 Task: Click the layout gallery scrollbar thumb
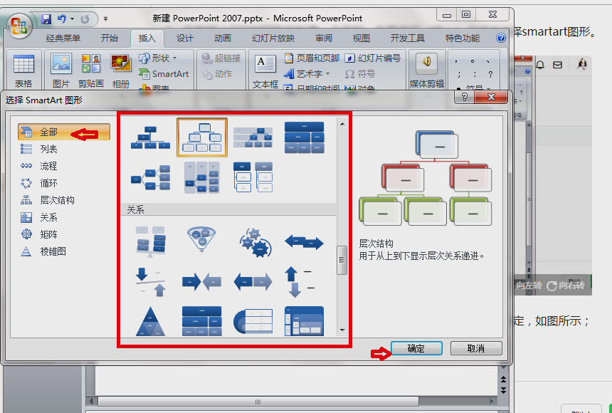click(x=342, y=260)
